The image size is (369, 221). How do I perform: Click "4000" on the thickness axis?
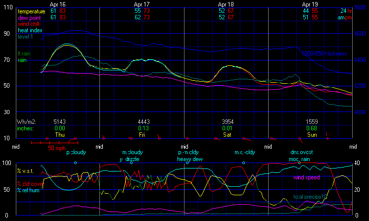pyautogui.click(x=360, y=112)
